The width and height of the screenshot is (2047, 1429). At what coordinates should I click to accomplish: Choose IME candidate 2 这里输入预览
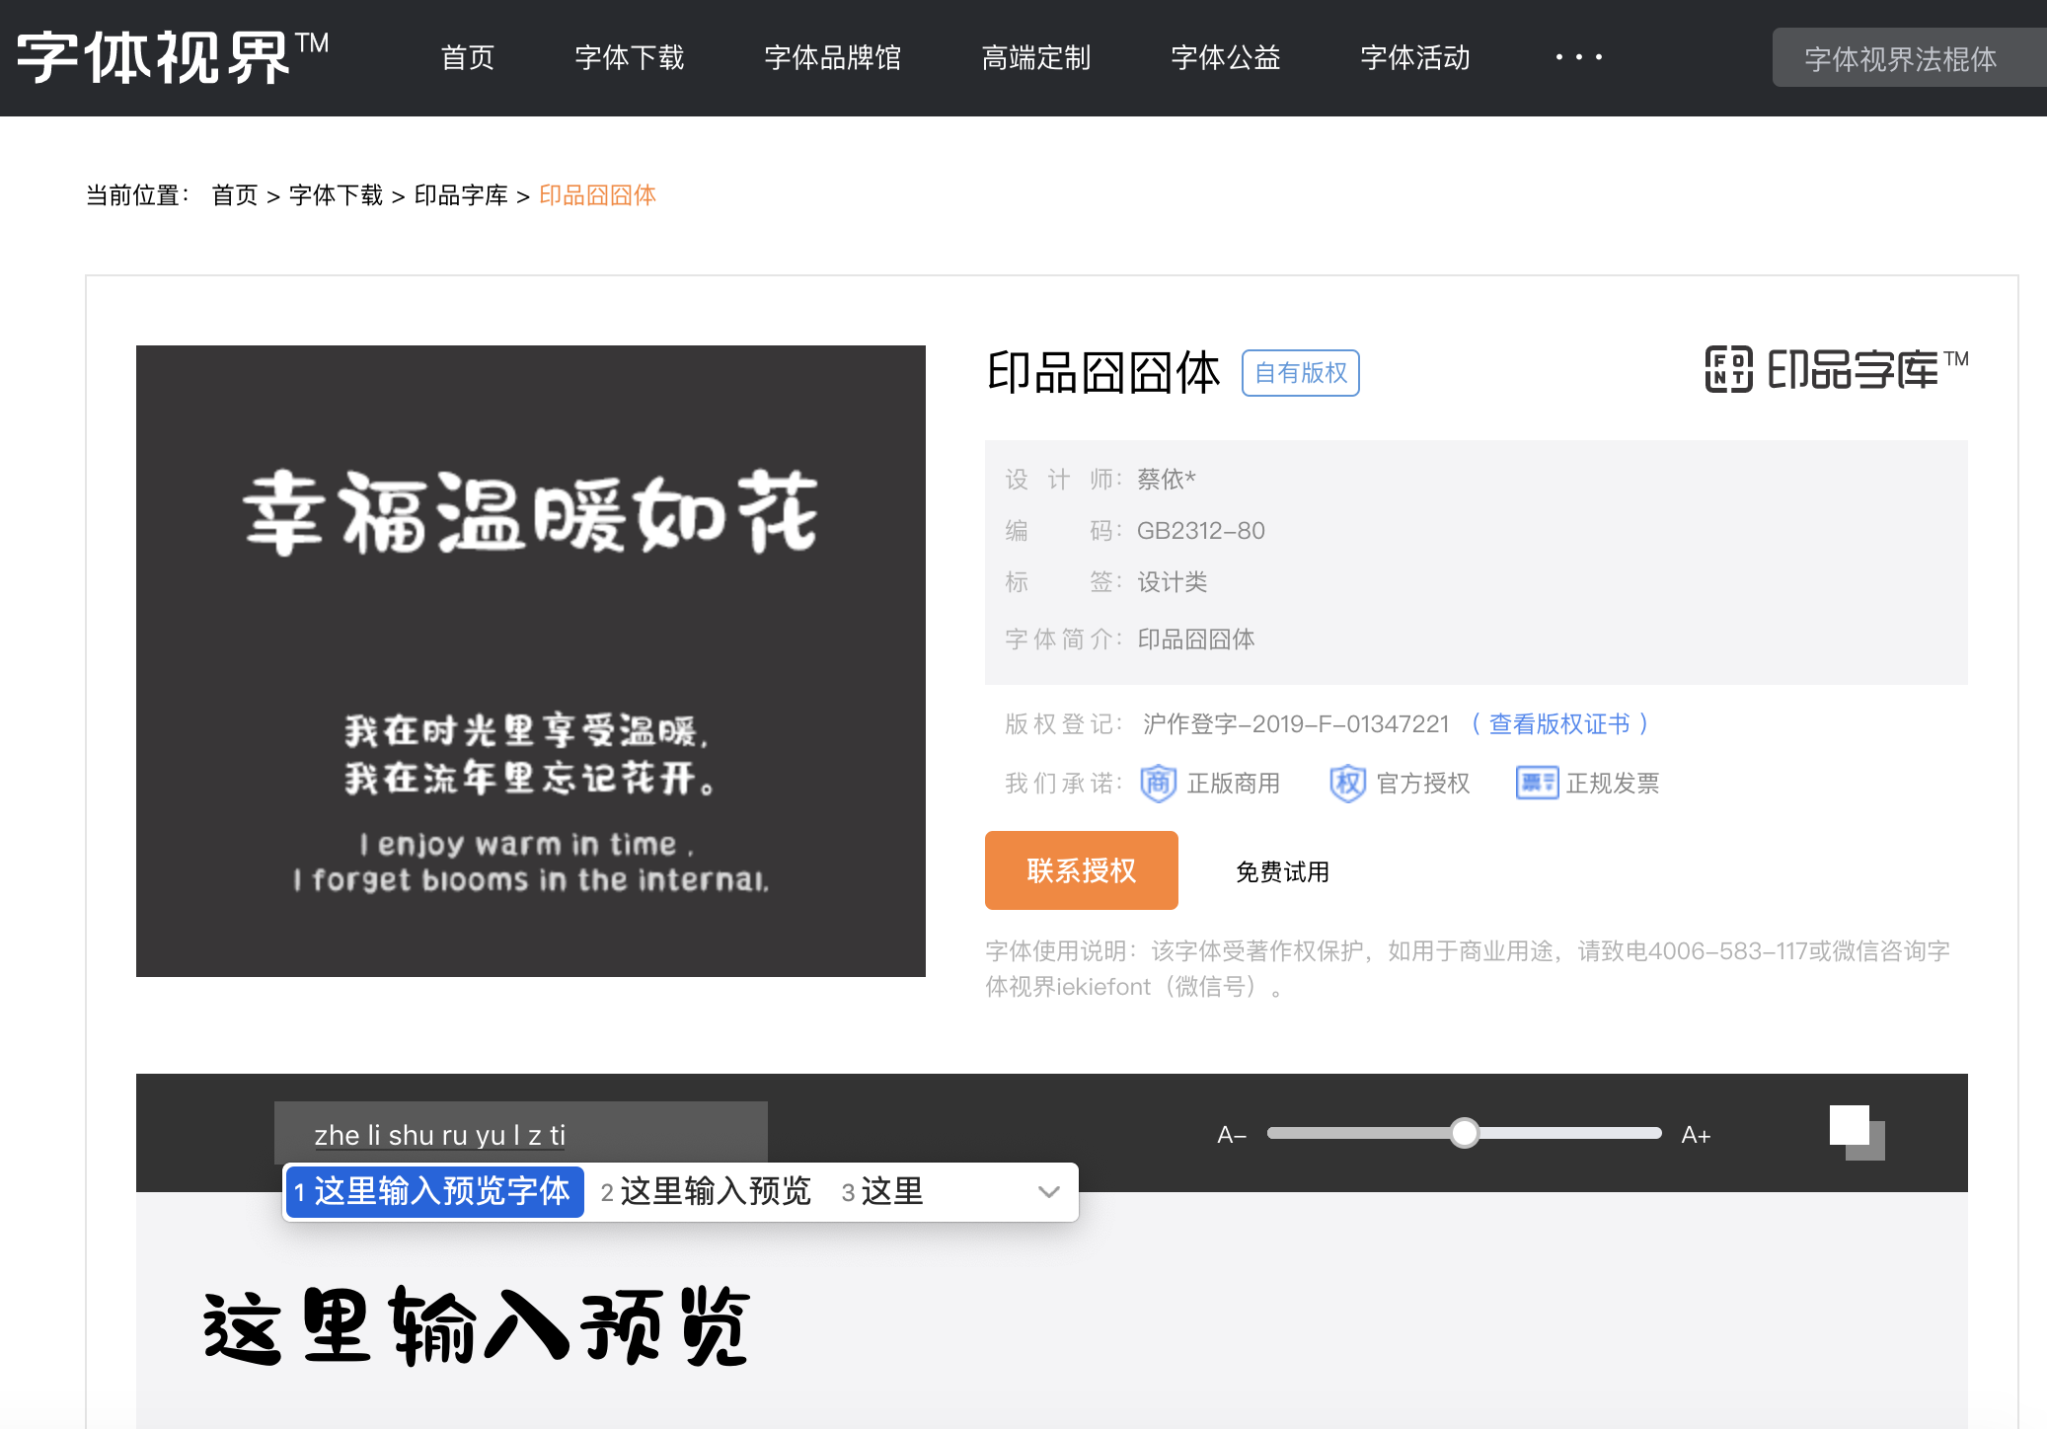706,1192
